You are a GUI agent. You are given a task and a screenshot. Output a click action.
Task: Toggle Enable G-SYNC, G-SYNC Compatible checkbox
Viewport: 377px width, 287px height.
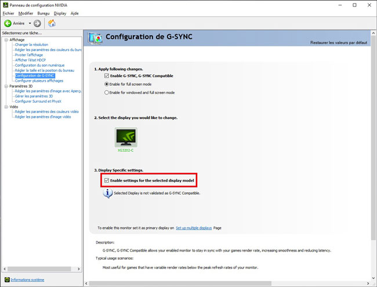[x=107, y=76]
